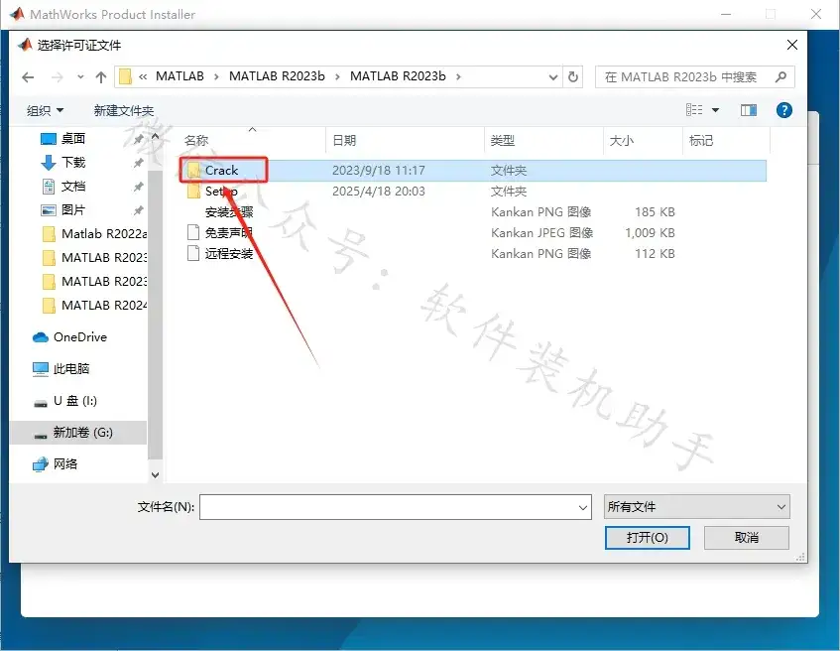Open the view options dropdown arrow
This screenshot has height=651, width=840.
tap(716, 110)
